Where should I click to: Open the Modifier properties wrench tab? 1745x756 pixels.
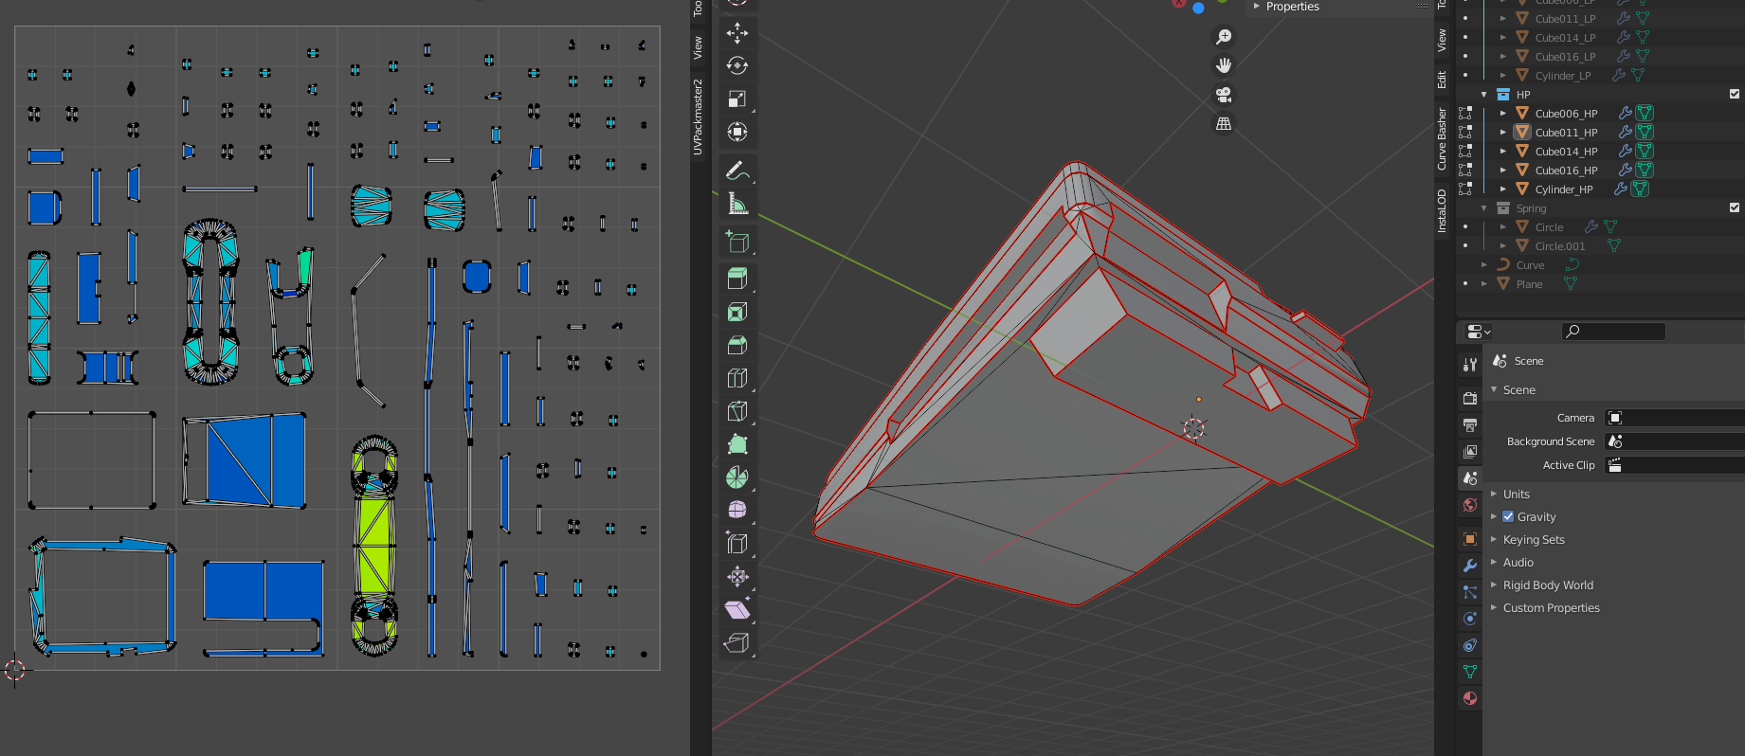[x=1470, y=566]
